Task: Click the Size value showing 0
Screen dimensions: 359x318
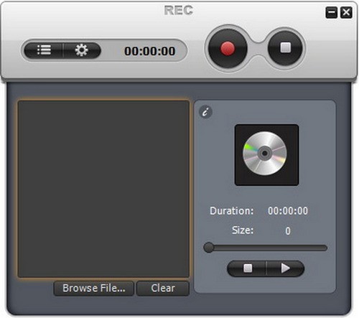Action: click(288, 230)
